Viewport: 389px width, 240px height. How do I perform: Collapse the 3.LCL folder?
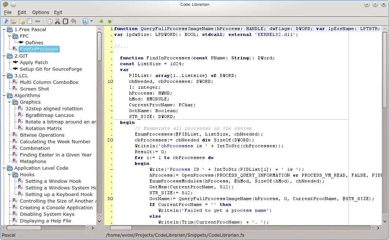[x=4, y=75]
